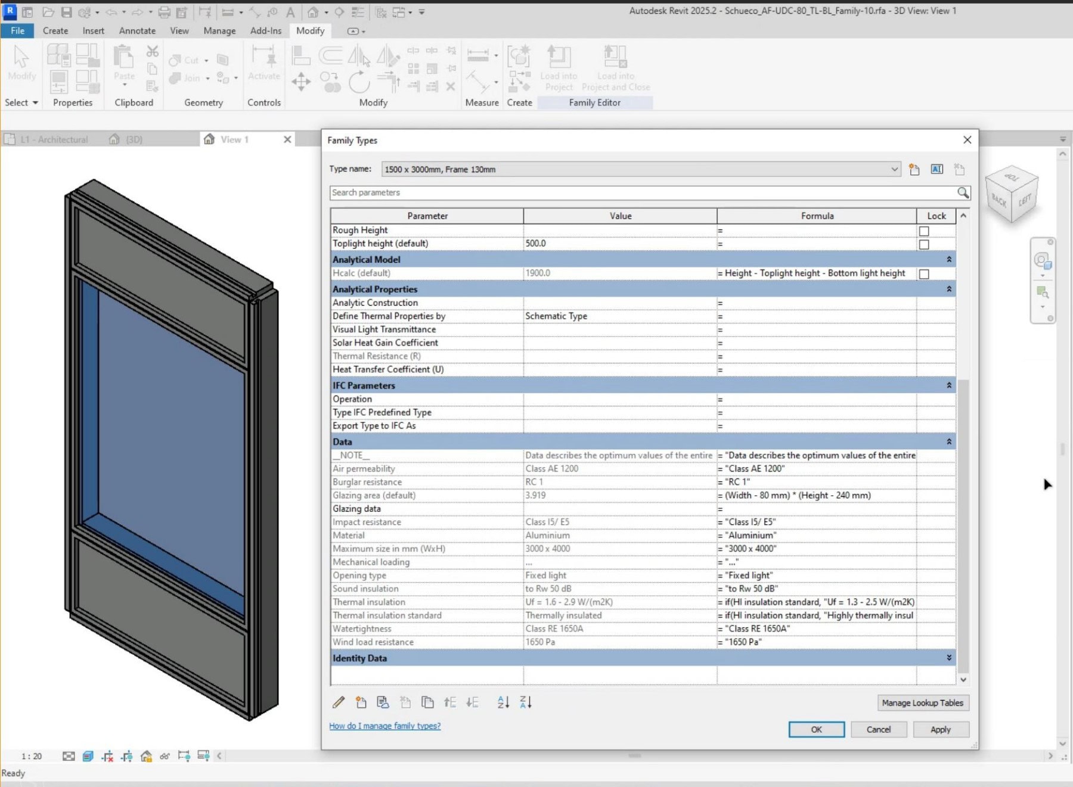This screenshot has height=787, width=1073.
Task: Click the Family Types dialog vertical scrollbar
Action: (963, 524)
